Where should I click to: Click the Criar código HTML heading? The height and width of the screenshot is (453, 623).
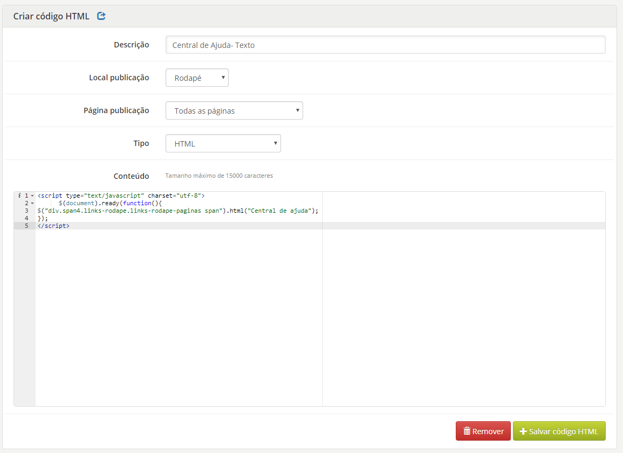tap(51, 16)
